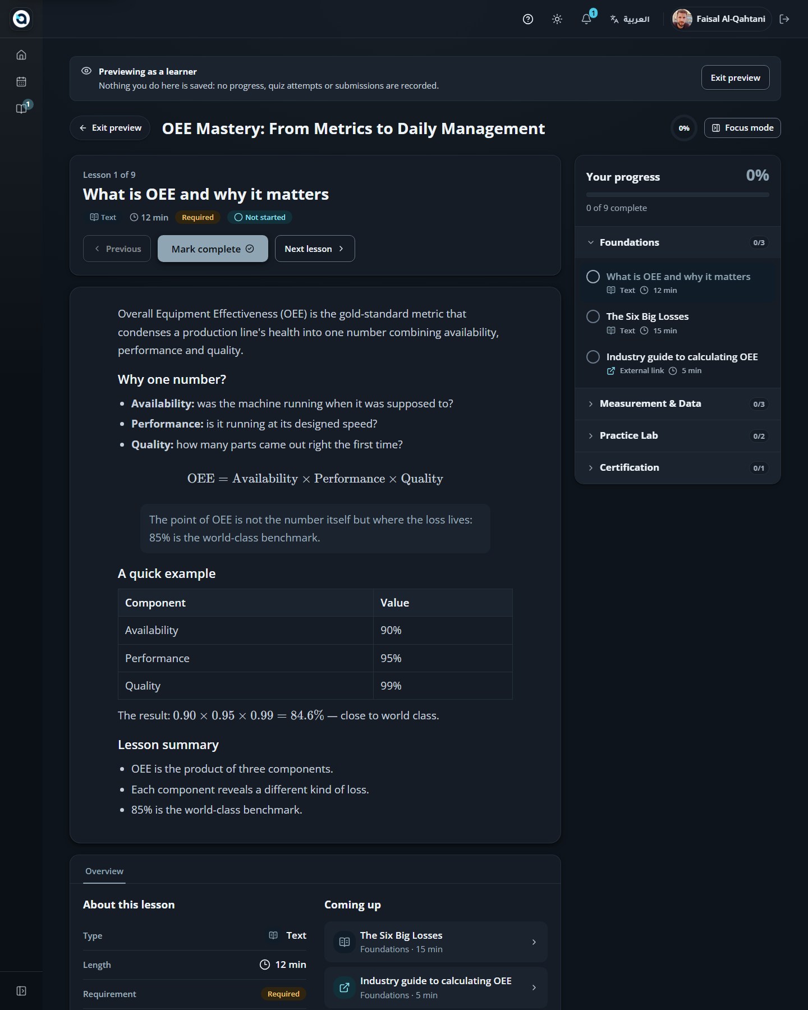The image size is (808, 1010).
Task: Enable Focus mode
Action: pyautogui.click(x=742, y=128)
